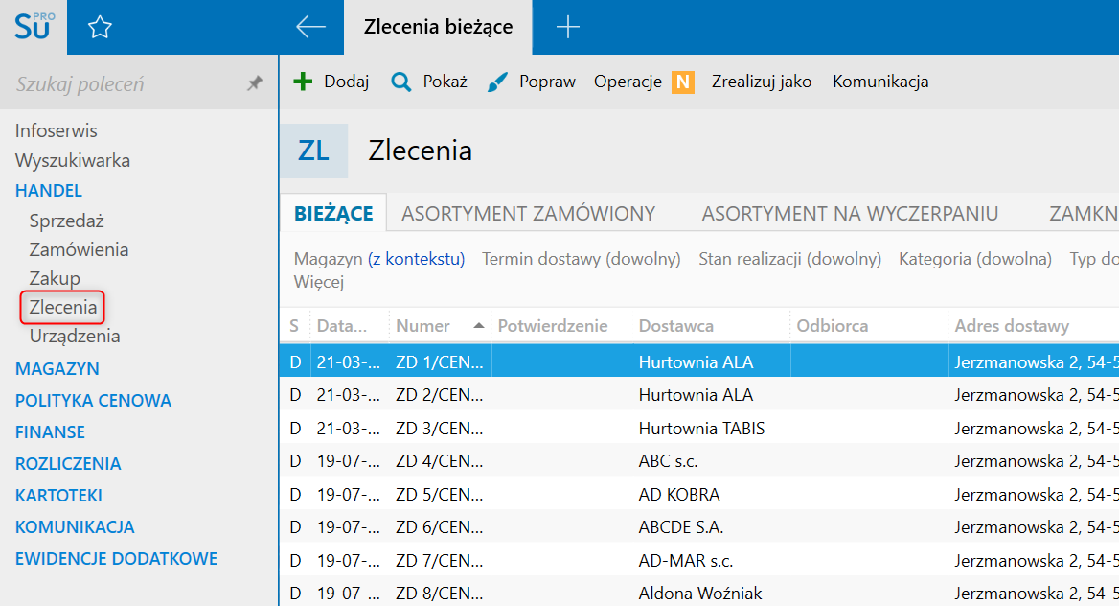Open Zakup under HANDEL
Viewport: 1119px width, 606px height.
click(55, 278)
